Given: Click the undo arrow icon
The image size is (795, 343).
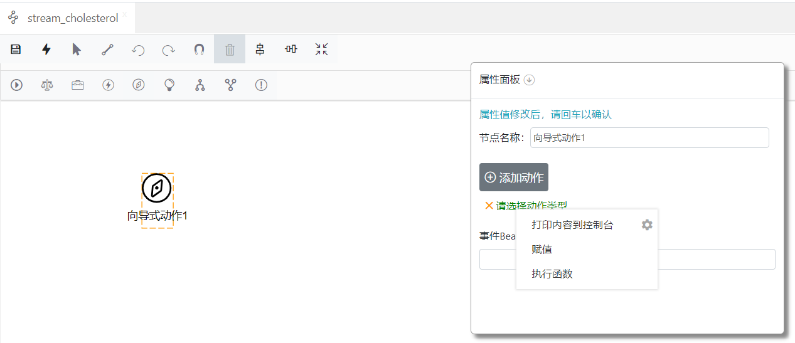Looking at the screenshot, I should tap(138, 50).
